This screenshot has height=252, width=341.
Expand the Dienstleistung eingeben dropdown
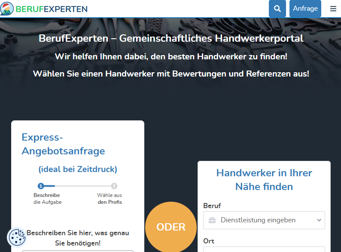(x=264, y=220)
